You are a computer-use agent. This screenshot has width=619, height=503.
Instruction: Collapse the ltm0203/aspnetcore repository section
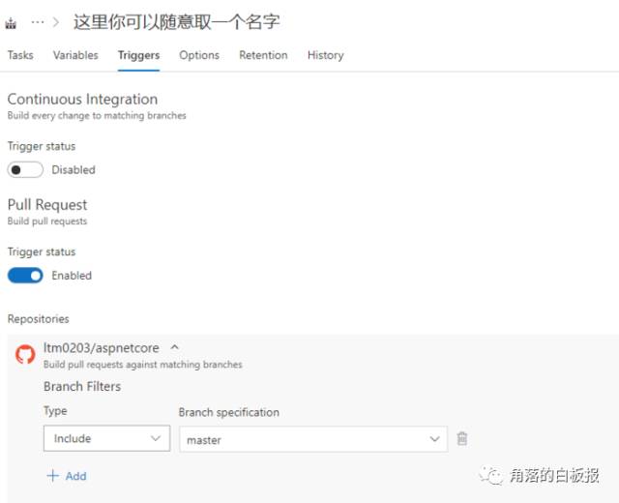(x=174, y=347)
